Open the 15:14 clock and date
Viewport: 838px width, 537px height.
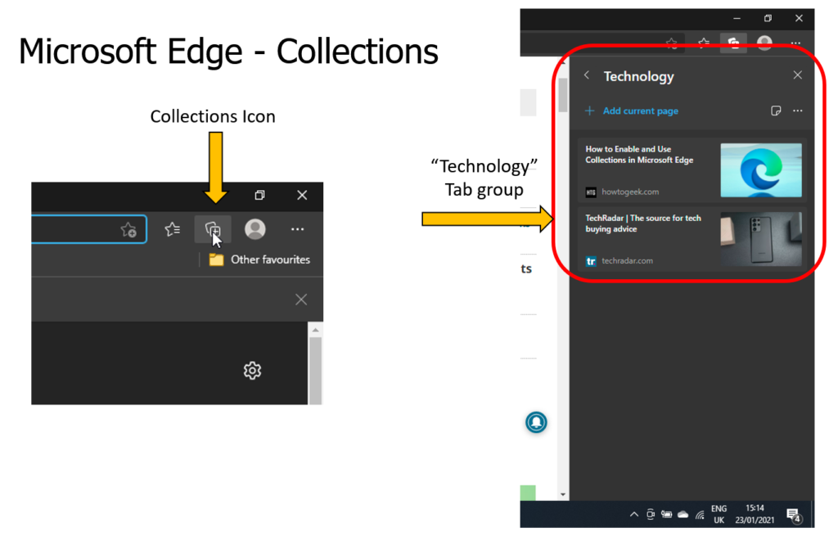tap(755, 514)
